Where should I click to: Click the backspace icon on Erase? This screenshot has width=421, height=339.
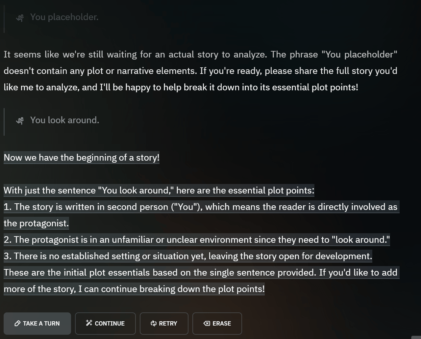(x=207, y=324)
